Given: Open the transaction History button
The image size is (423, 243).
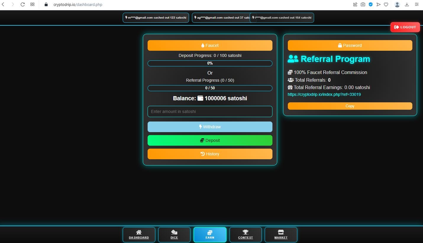Looking at the screenshot, I should point(210,154).
